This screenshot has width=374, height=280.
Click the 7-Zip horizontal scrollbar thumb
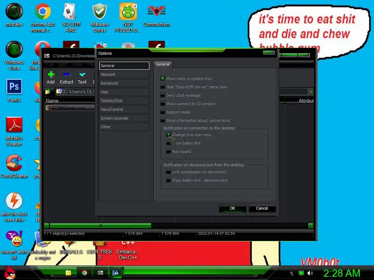click(x=100, y=225)
